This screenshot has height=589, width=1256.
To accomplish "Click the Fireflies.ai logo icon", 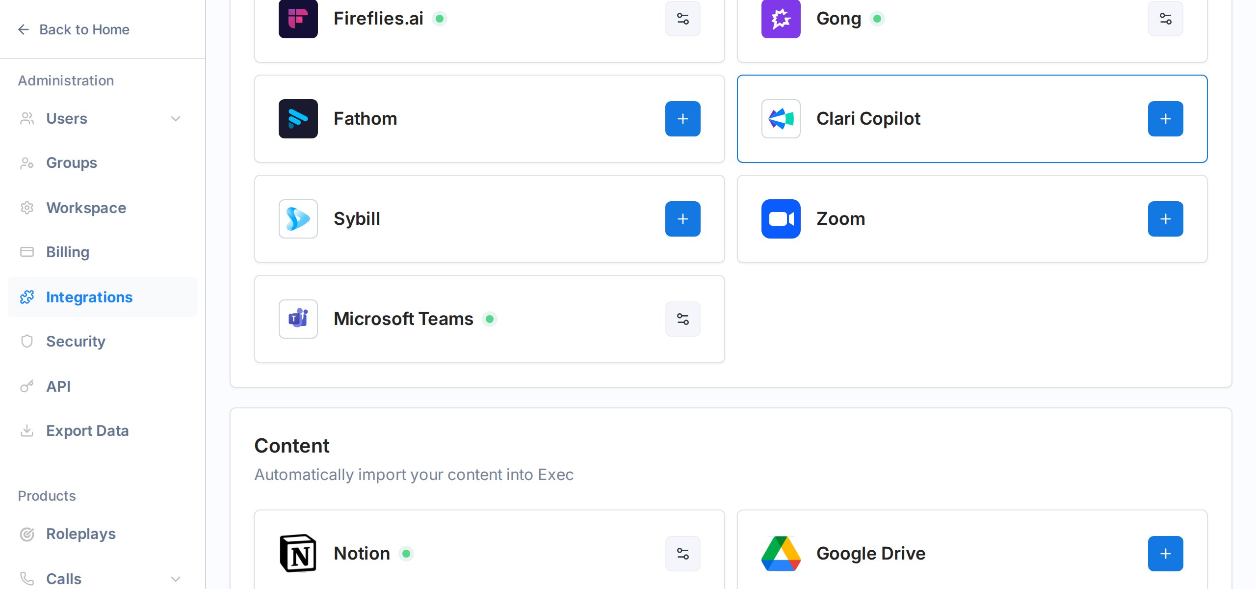I will (298, 19).
